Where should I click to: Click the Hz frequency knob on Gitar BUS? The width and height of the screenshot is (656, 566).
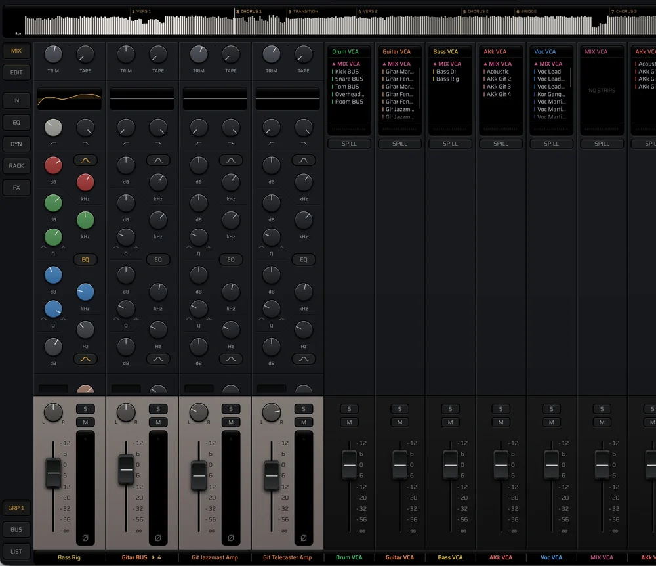pyautogui.click(x=158, y=330)
